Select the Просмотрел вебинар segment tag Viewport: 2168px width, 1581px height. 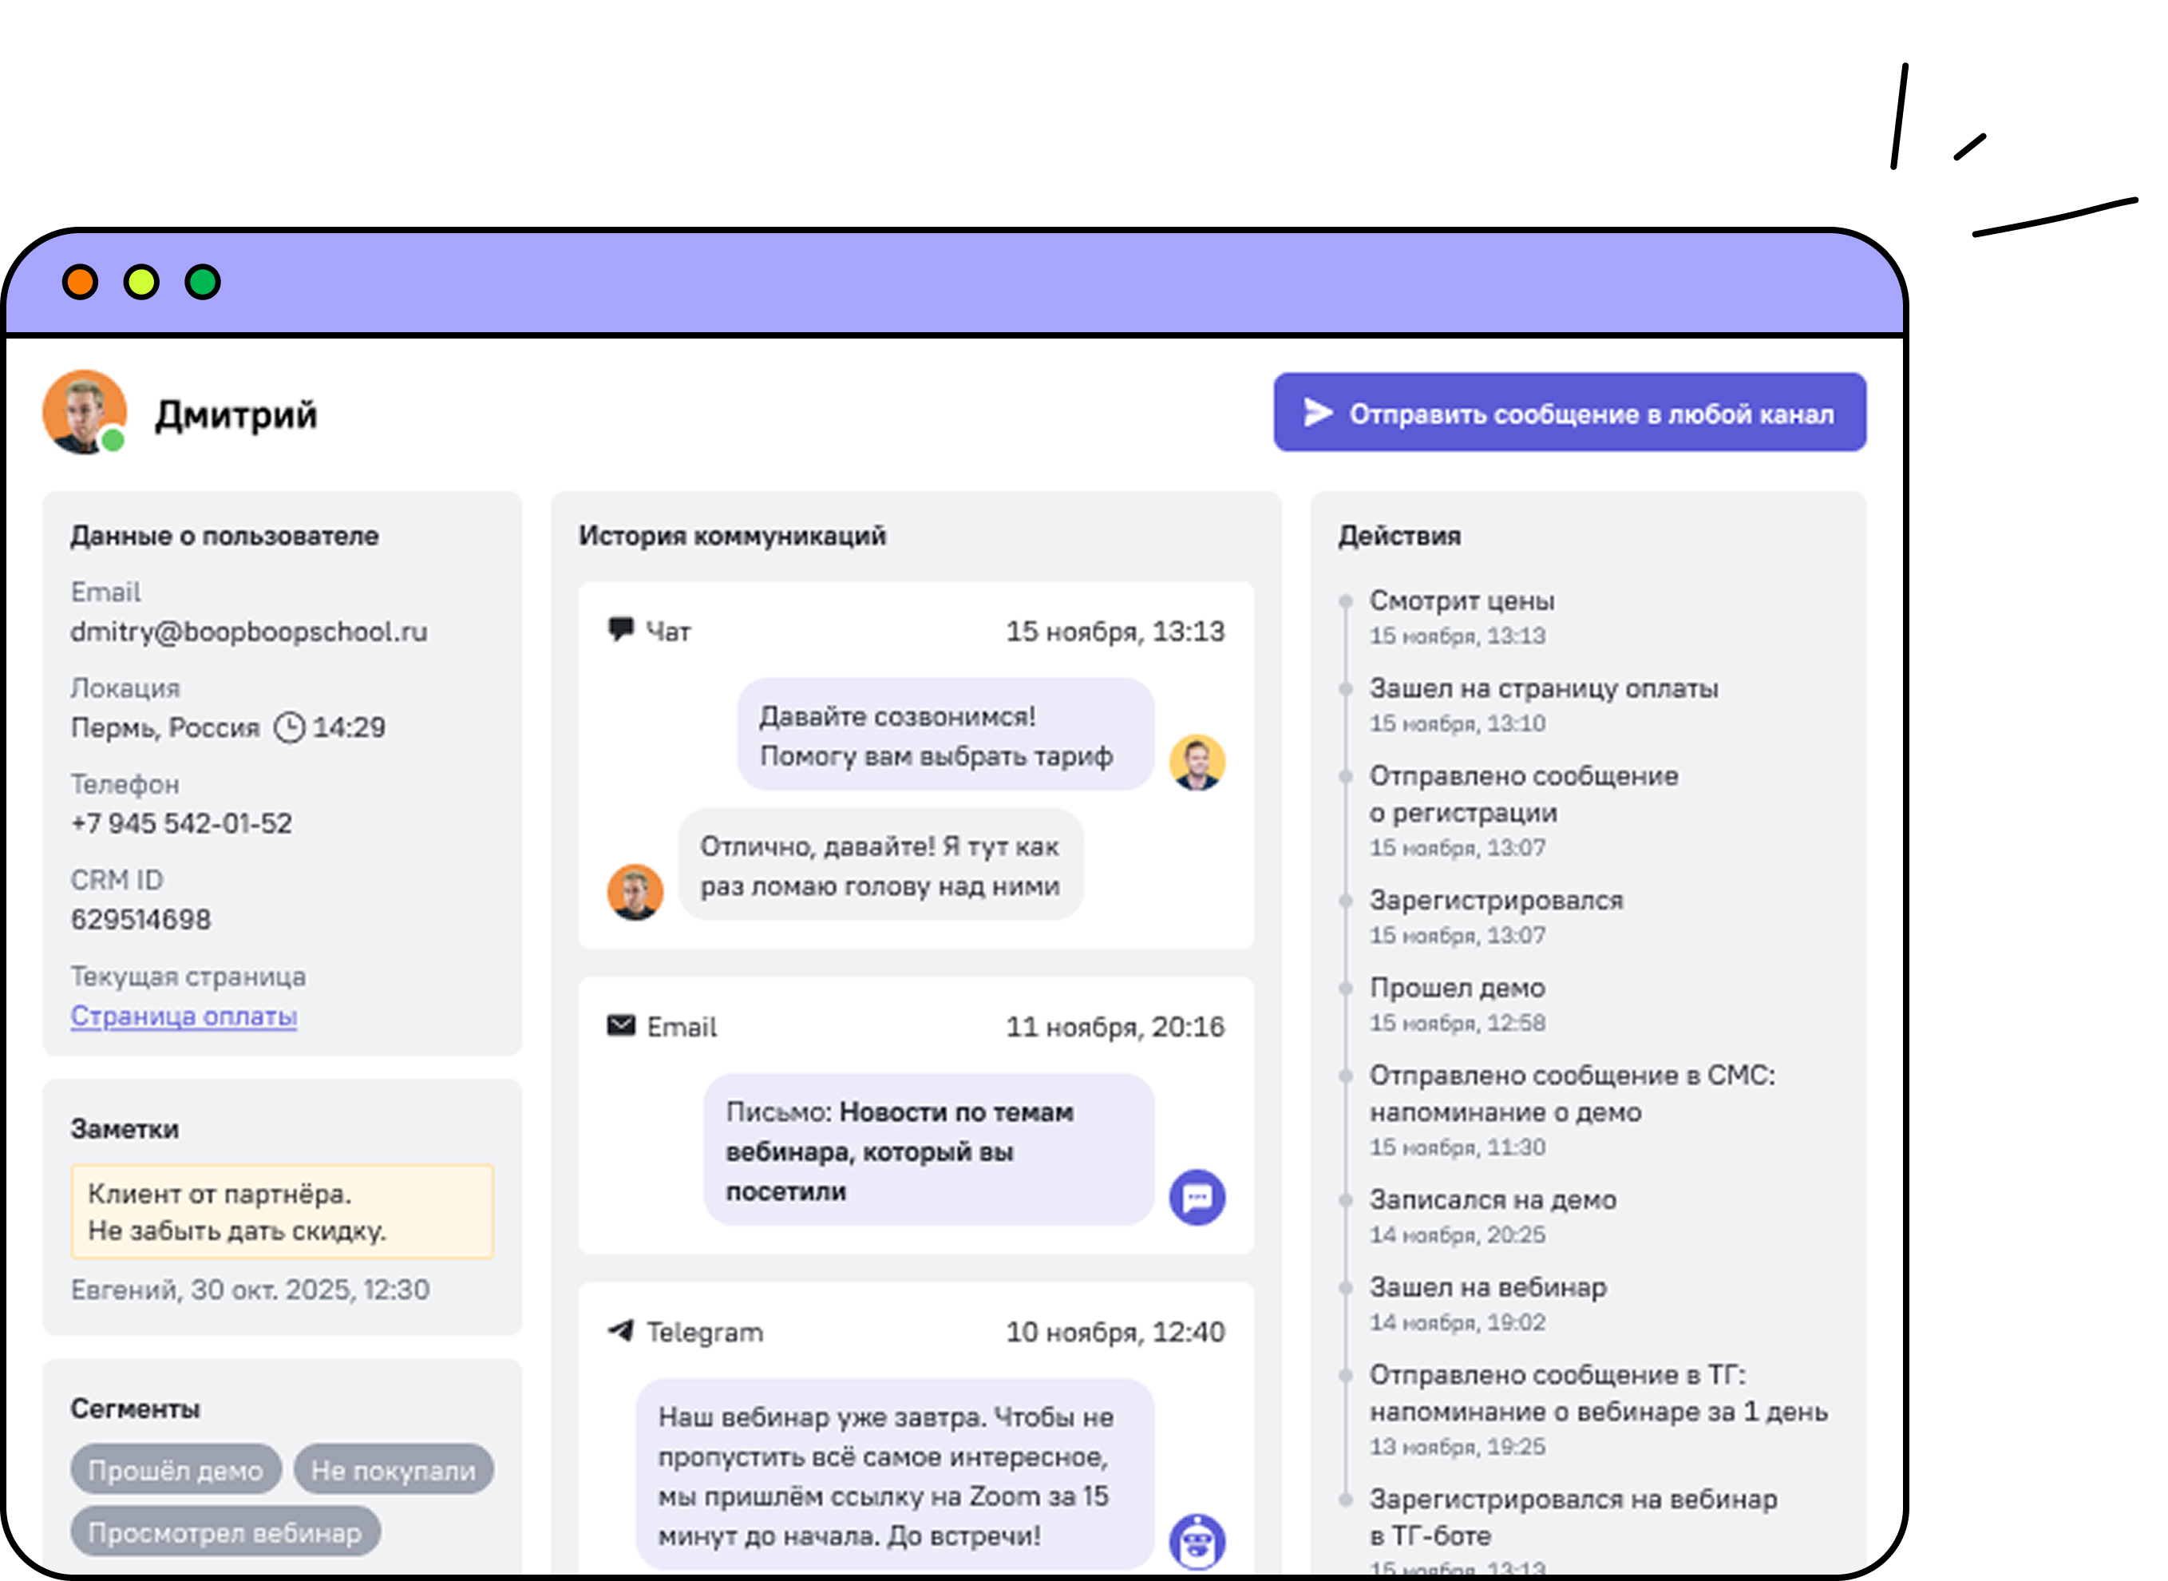(225, 1531)
